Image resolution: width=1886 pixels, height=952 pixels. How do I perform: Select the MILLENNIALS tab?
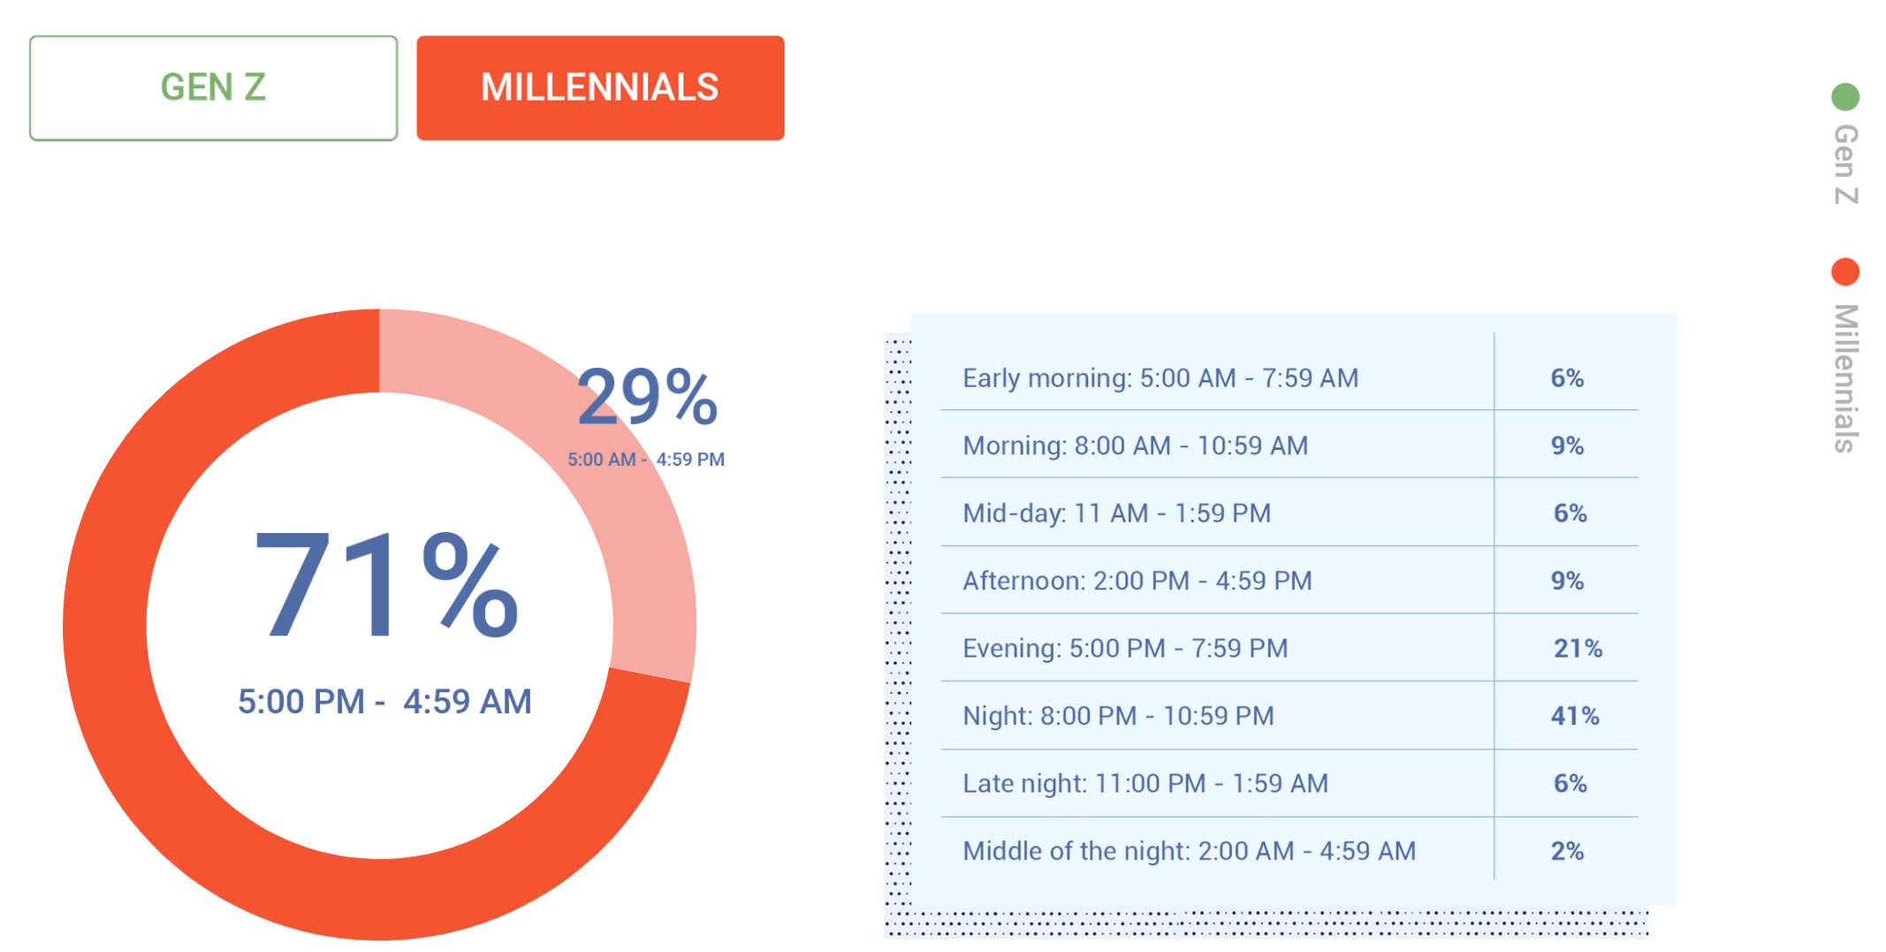click(x=600, y=88)
